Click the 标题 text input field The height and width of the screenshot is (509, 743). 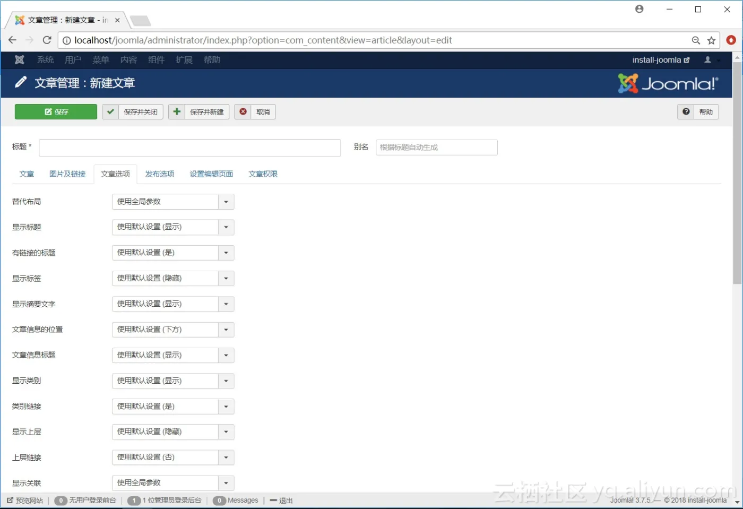190,148
